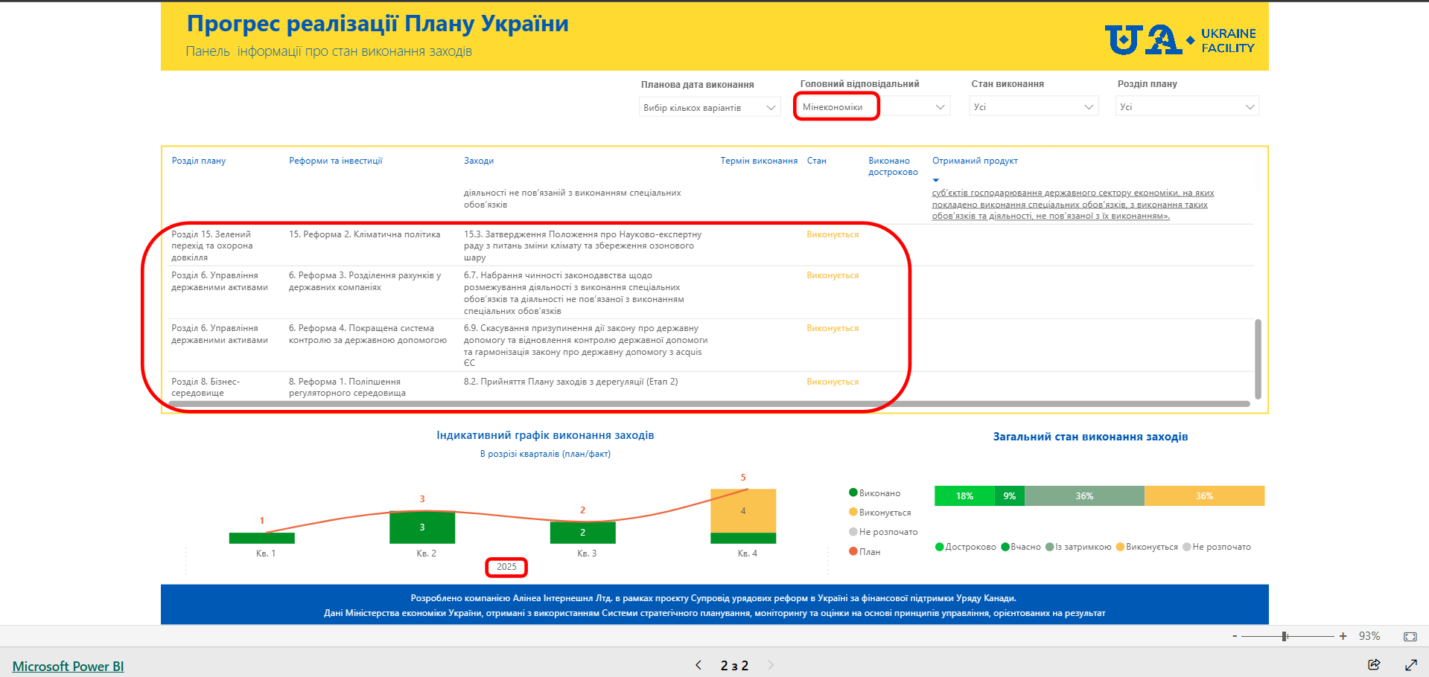Select the Кв. 3 green bar
Screen dimensions: 1429x677
(582, 533)
